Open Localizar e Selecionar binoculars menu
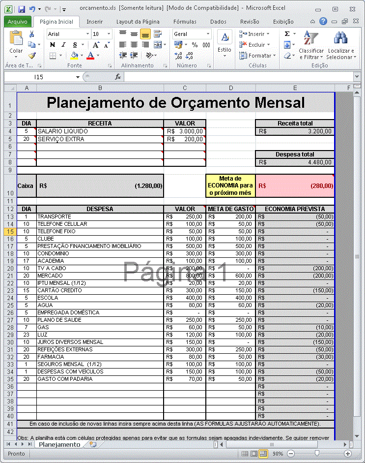 click(x=341, y=45)
